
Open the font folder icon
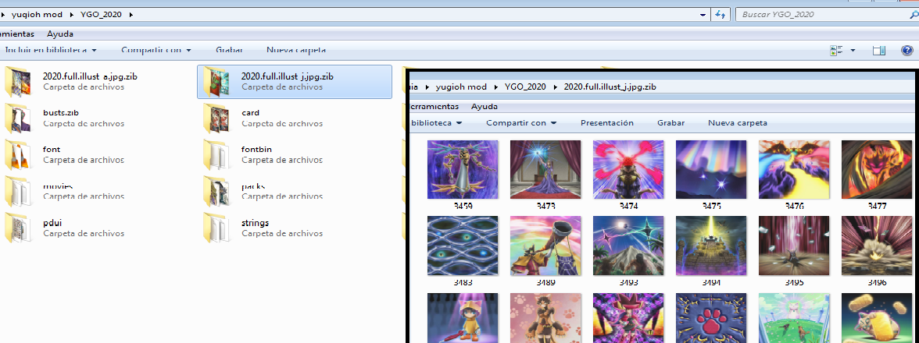pos(20,154)
